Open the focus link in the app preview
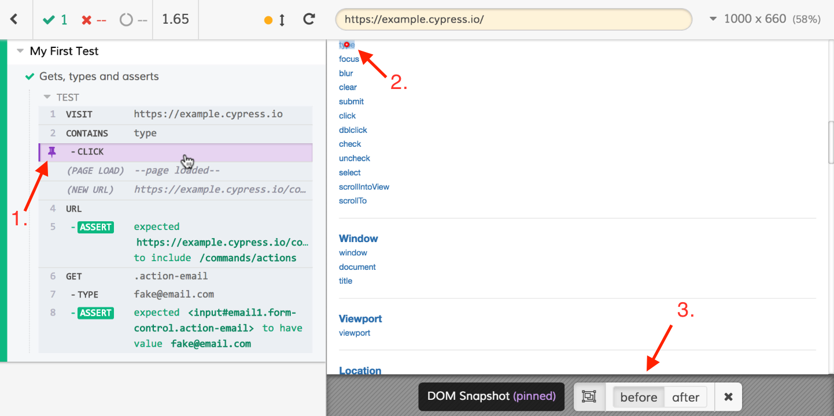Screen dimensions: 834x416 click(x=349, y=58)
